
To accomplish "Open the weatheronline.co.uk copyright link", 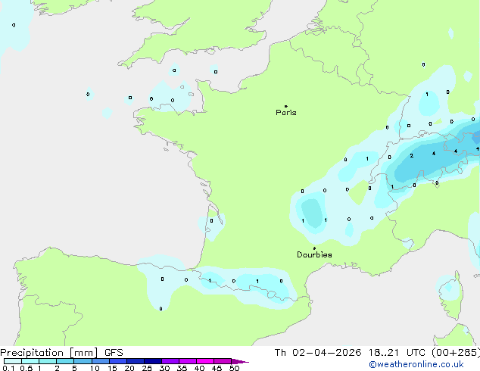I will 416,364.
